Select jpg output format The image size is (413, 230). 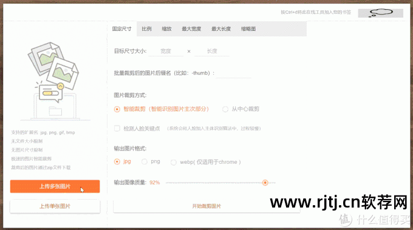point(117,161)
